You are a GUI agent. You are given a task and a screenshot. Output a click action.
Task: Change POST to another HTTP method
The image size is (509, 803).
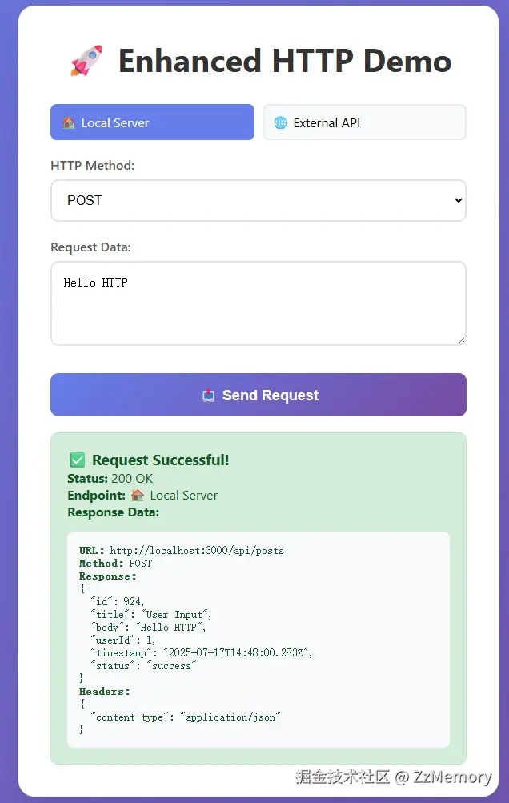[258, 200]
